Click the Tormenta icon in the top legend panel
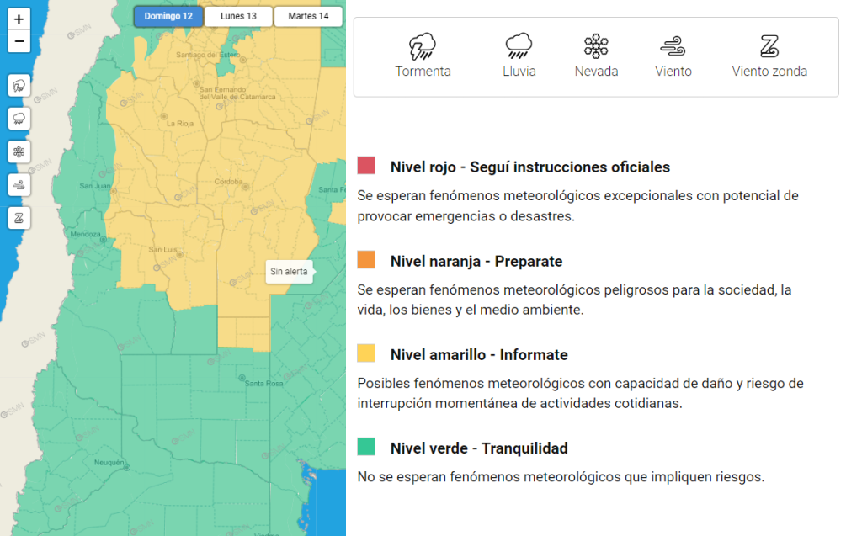The width and height of the screenshot is (862, 536). [x=423, y=46]
